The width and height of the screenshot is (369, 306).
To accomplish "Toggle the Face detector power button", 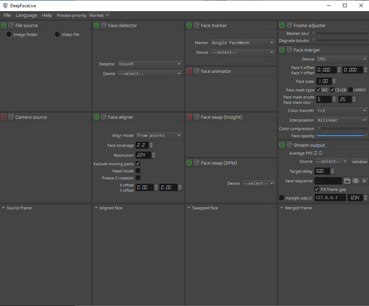I will pos(97,25).
